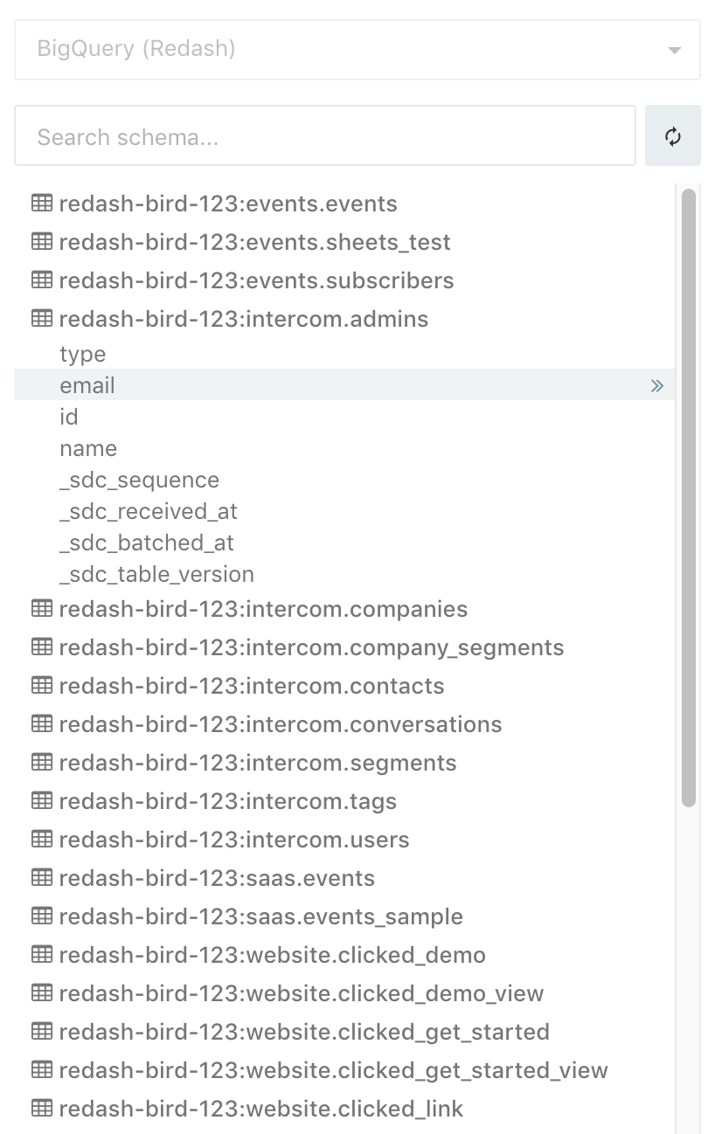Screen dimensions: 715x1134
Task: Click table icon beside events.subscribers
Action: pos(41,280)
